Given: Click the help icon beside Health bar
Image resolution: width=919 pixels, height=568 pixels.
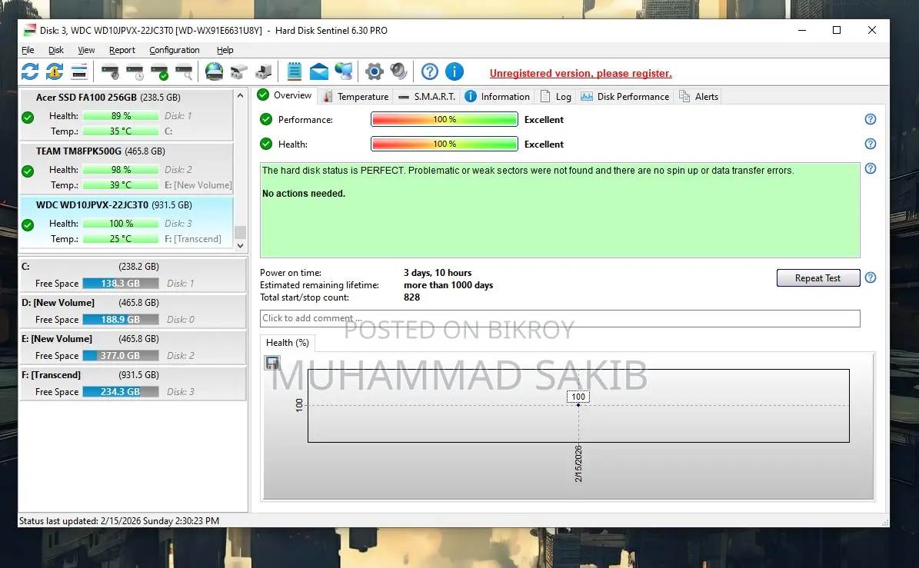Looking at the screenshot, I should (871, 144).
